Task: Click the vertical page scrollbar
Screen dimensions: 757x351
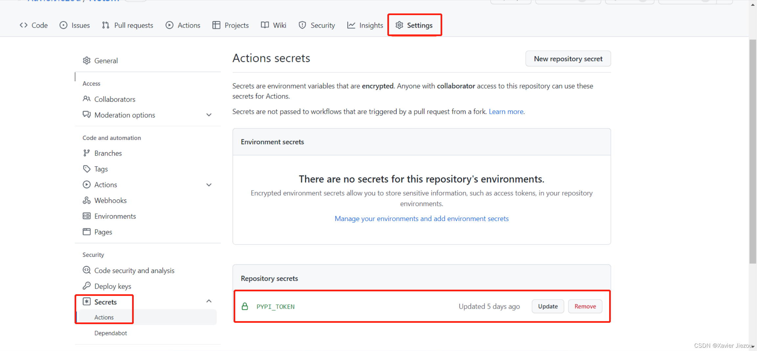Action: 753,151
